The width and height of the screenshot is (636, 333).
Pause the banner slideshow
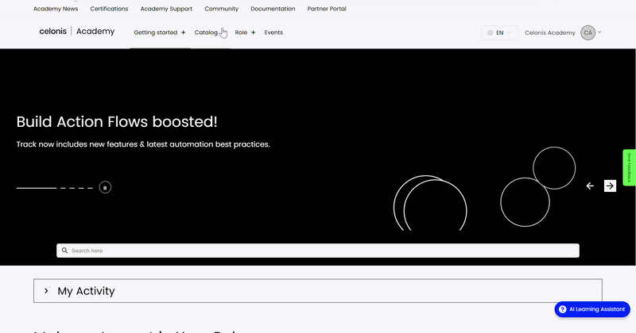click(x=105, y=187)
